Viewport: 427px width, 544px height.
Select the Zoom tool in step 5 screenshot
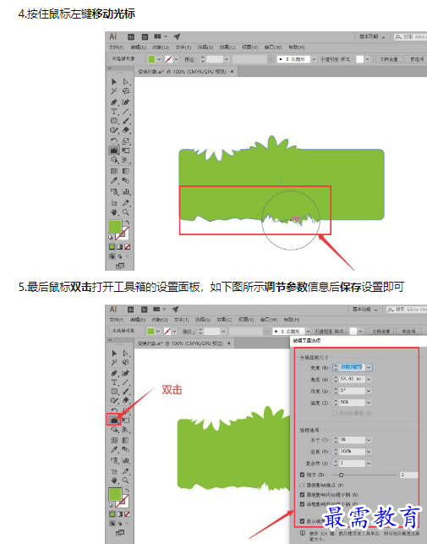coord(126,481)
